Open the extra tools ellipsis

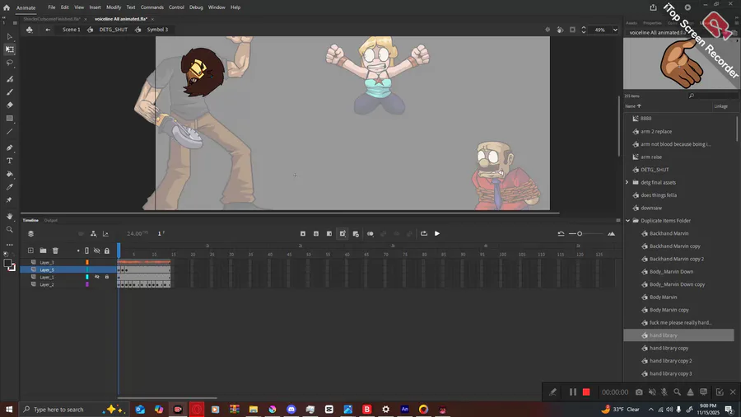[x=9, y=245]
